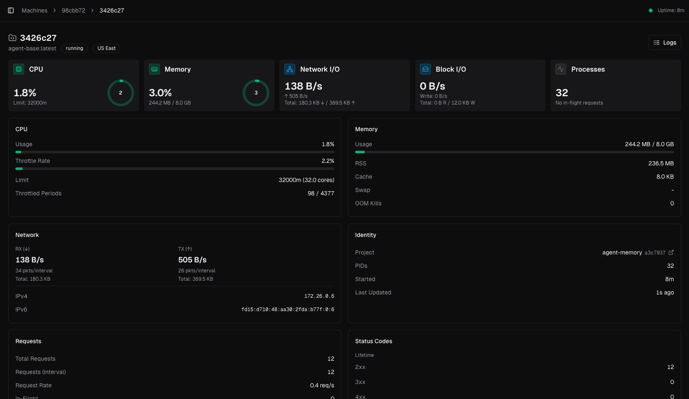
Task: Click the Processes activity waveform icon
Action: coord(561,69)
